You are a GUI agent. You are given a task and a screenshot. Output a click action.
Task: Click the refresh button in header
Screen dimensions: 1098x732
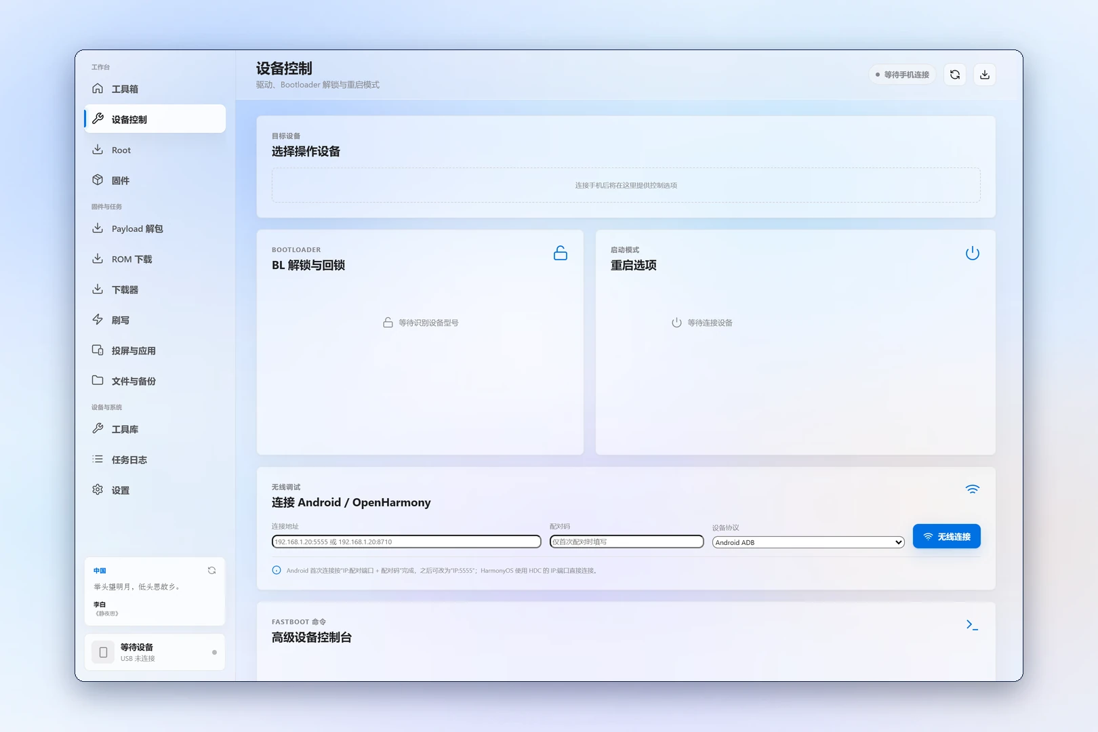click(x=955, y=75)
